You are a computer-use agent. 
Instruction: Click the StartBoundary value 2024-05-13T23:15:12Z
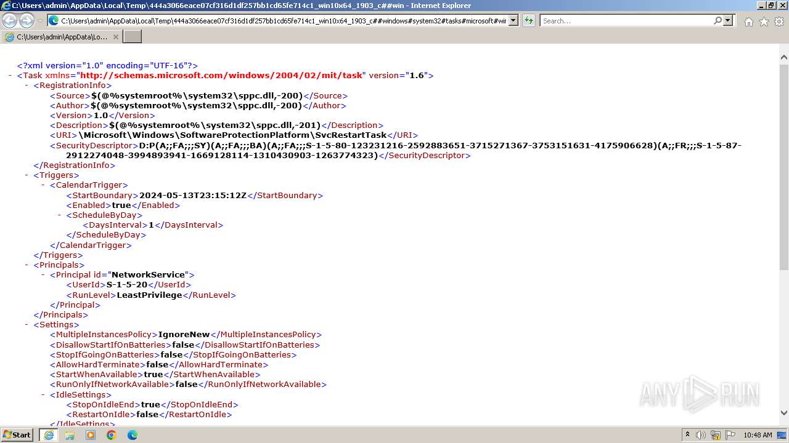point(193,196)
